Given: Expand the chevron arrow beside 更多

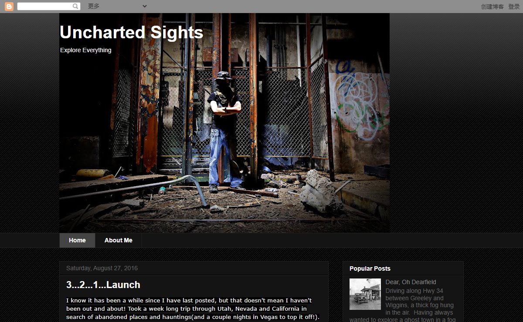Looking at the screenshot, I should click(x=145, y=6).
